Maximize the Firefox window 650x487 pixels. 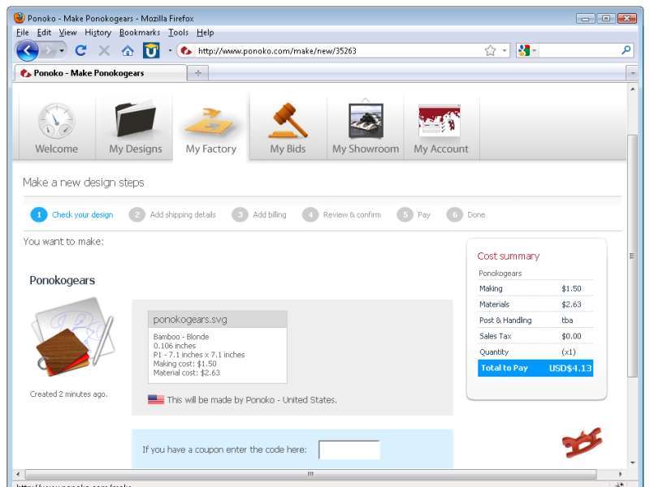coord(605,19)
